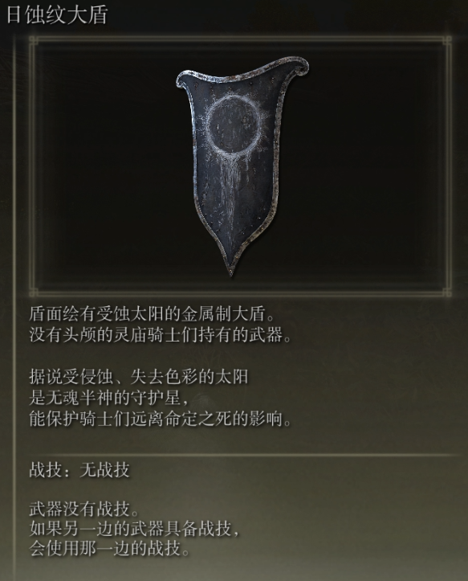Click the line 据说受侵蚀、失去色彩的太阳
The width and height of the screenshot is (468, 581).
click(x=139, y=377)
